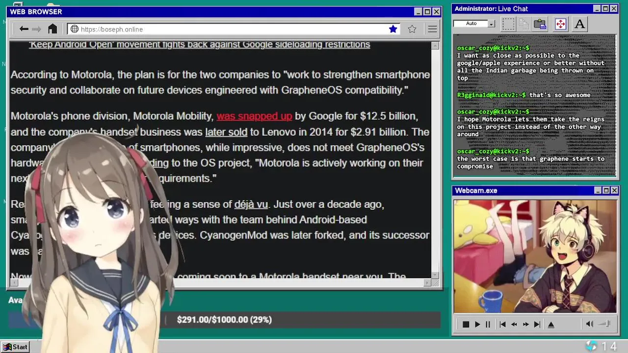
Task: Minimize the Webcam.exe window
Action: point(598,190)
